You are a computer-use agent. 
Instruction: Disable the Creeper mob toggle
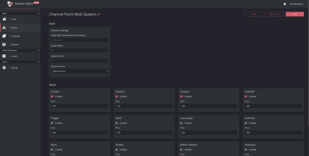[182, 97]
